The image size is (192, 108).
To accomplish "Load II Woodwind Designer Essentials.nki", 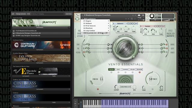I will [41, 33].
